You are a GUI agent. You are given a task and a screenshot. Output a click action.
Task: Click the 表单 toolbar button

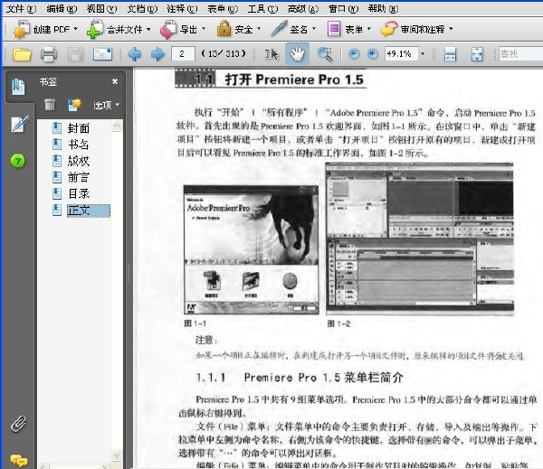point(345,30)
